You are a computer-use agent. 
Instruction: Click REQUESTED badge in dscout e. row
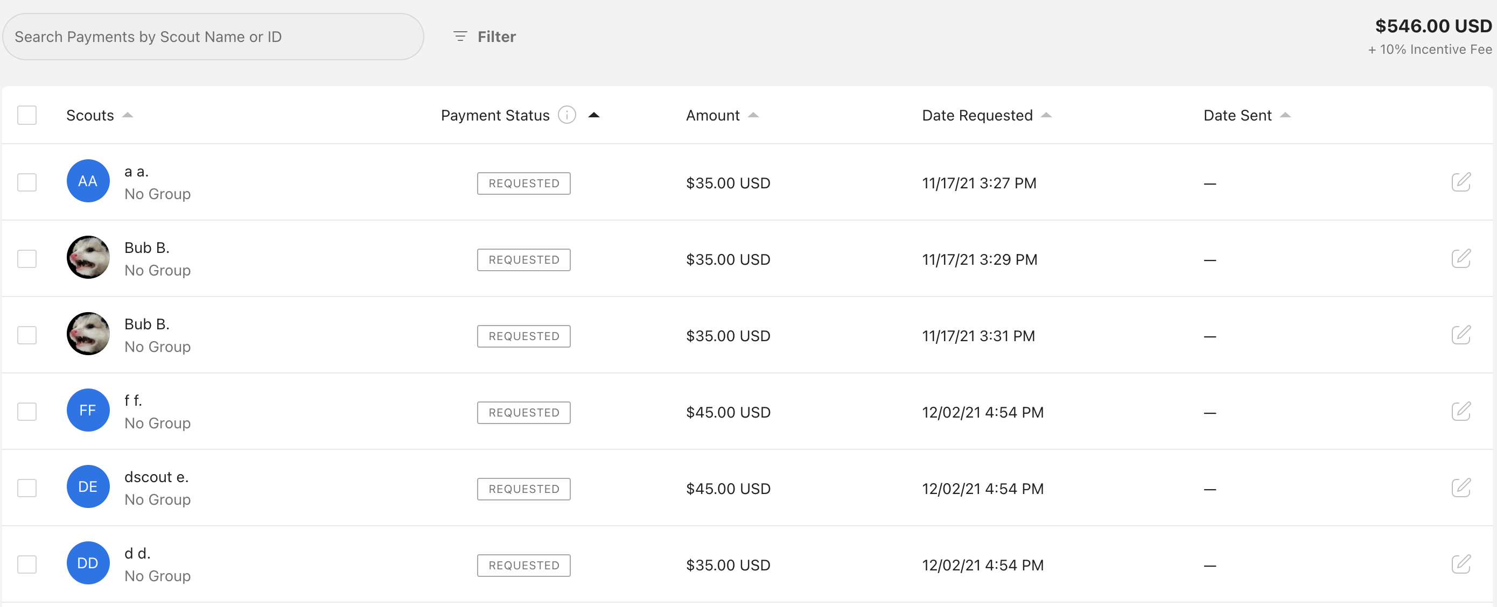pyautogui.click(x=523, y=489)
